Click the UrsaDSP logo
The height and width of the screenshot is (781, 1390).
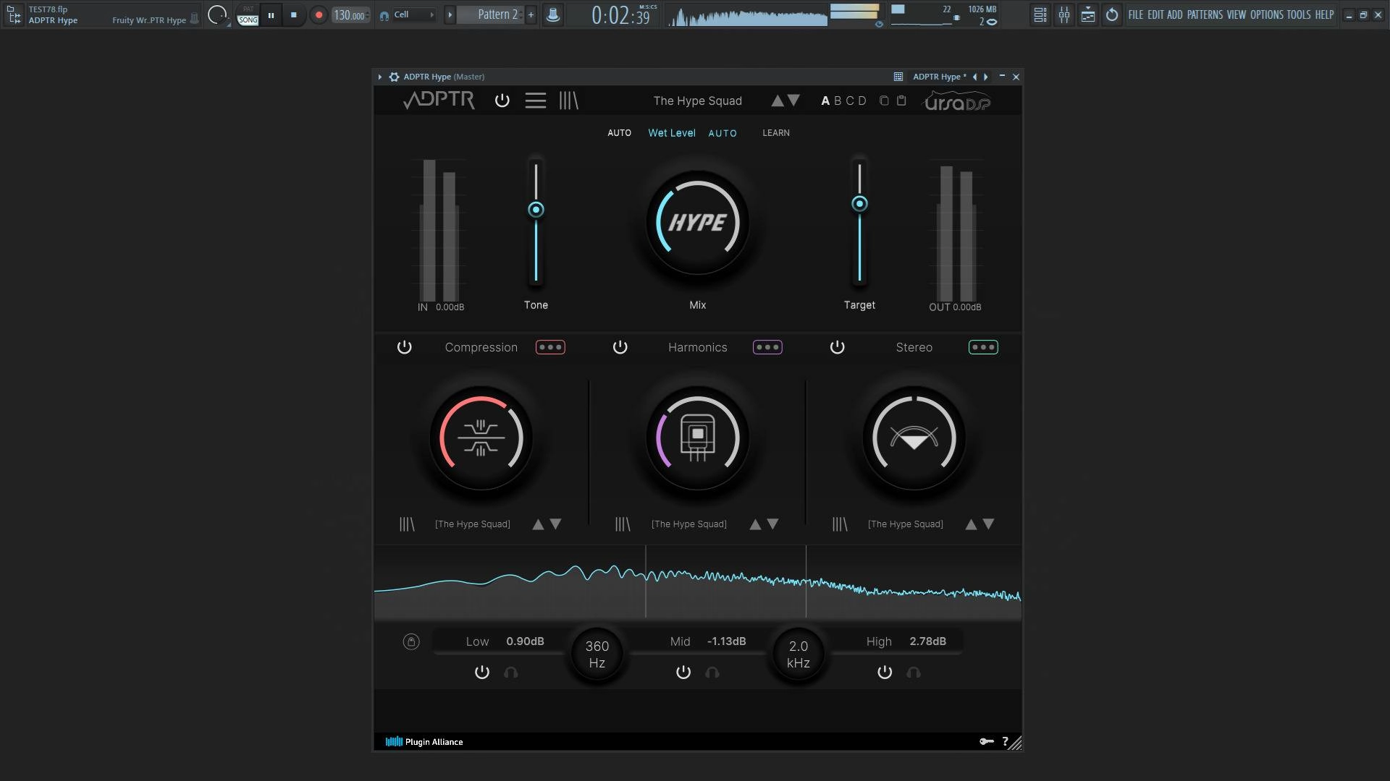pyautogui.click(x=957, y=101)
